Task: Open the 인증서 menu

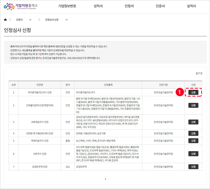Action: [160, 6]
